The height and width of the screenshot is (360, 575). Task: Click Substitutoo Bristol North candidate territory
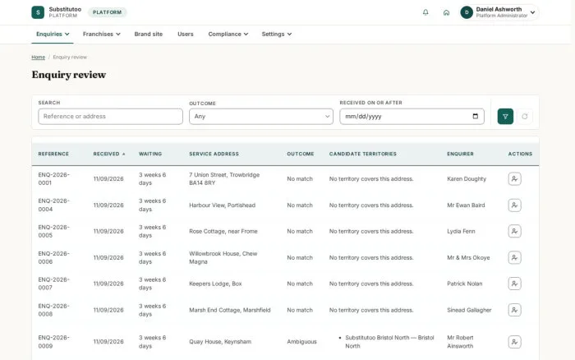click(389, 342)
